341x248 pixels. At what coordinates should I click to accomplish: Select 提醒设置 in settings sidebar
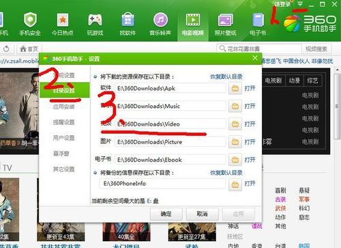pyautogui.click(x=64, y=122)
